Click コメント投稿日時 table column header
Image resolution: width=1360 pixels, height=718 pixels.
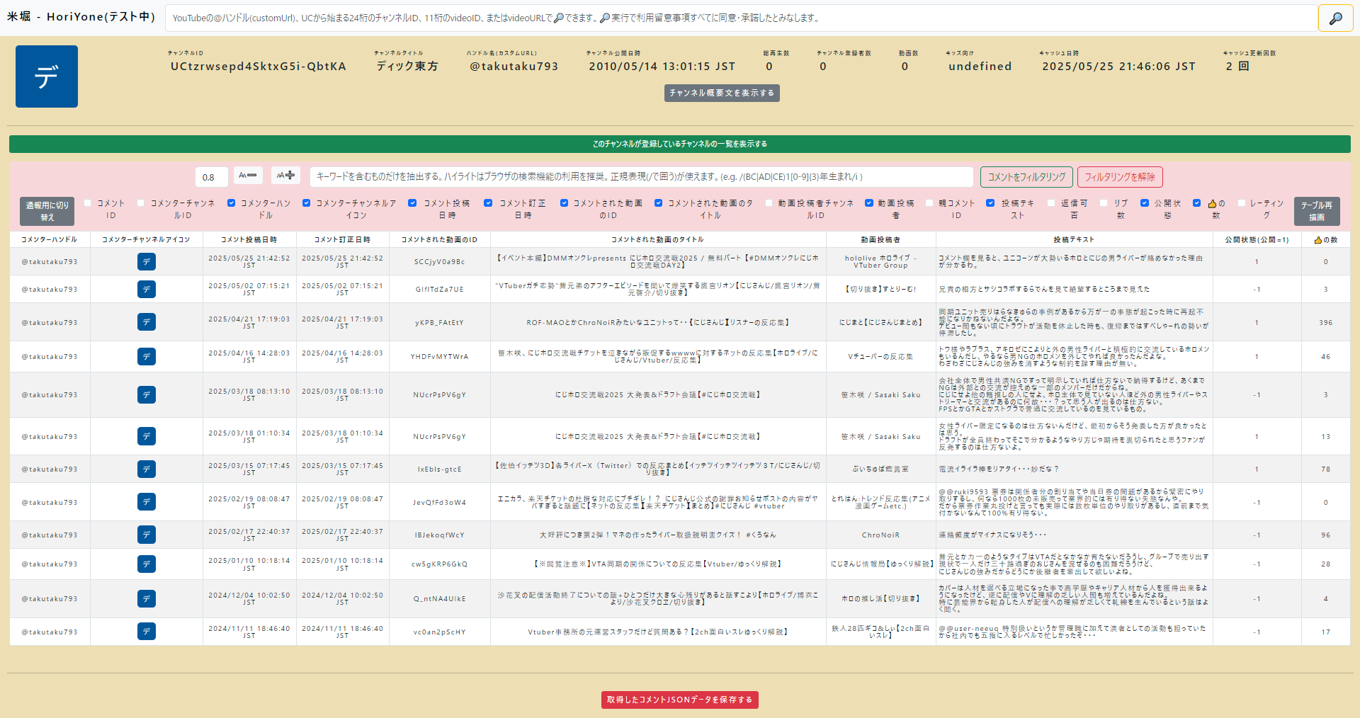pos(249,240)
